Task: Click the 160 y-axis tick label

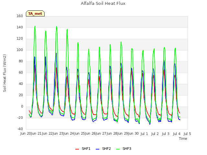Action: (20, 16)
